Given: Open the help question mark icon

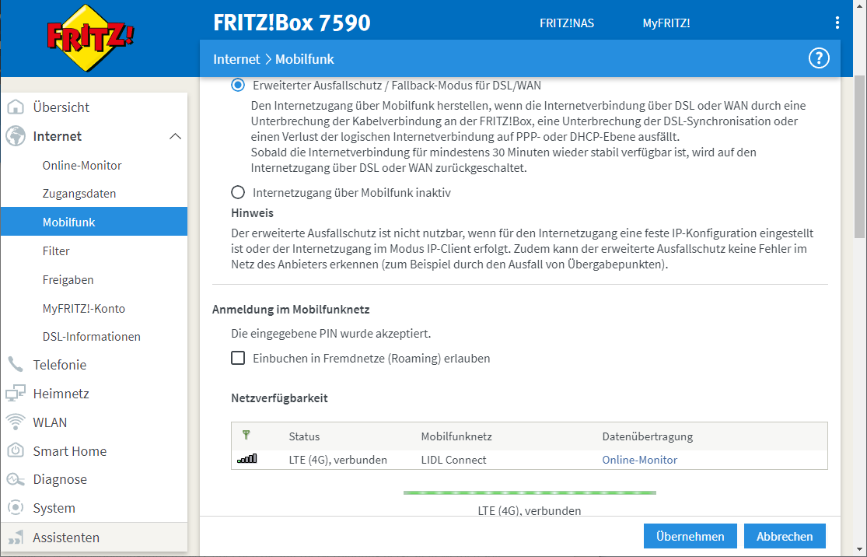Looking at the screenshot, I should (x=819, y=58).
